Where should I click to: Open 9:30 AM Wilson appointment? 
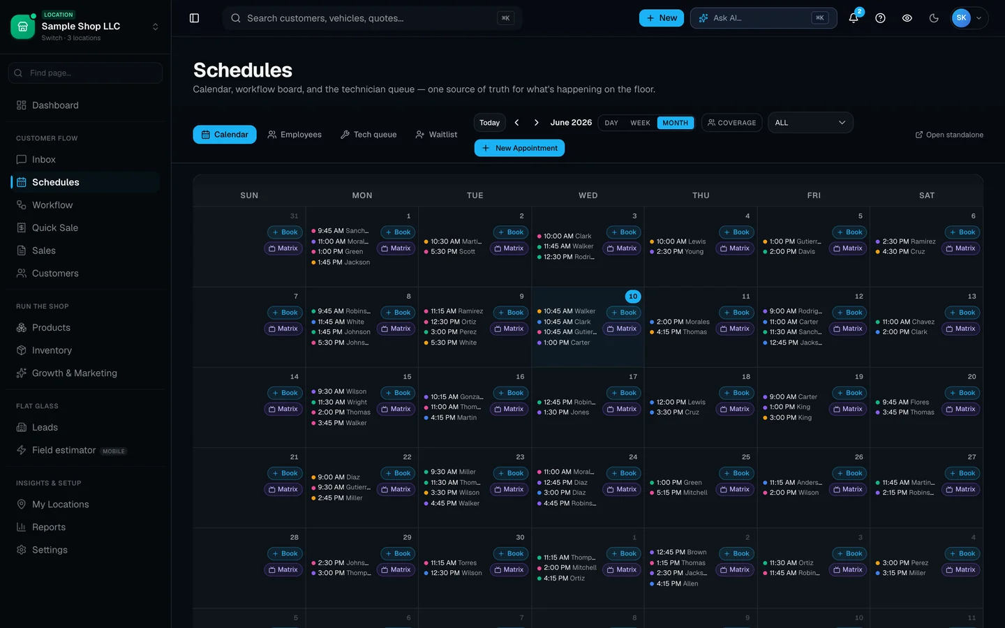pos(338,391)
